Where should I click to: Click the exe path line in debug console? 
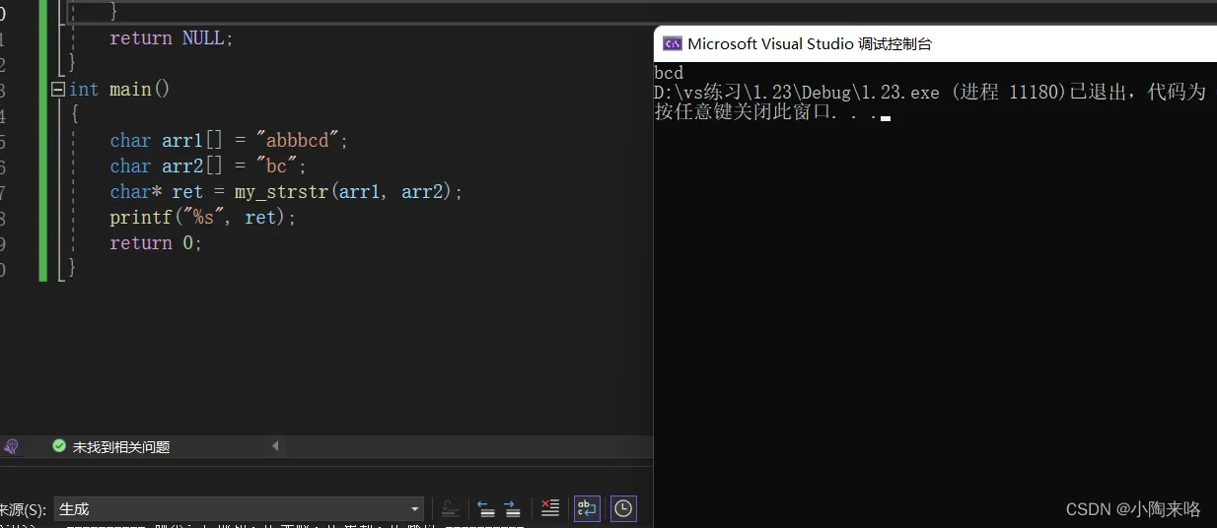[x=930, y=93]
